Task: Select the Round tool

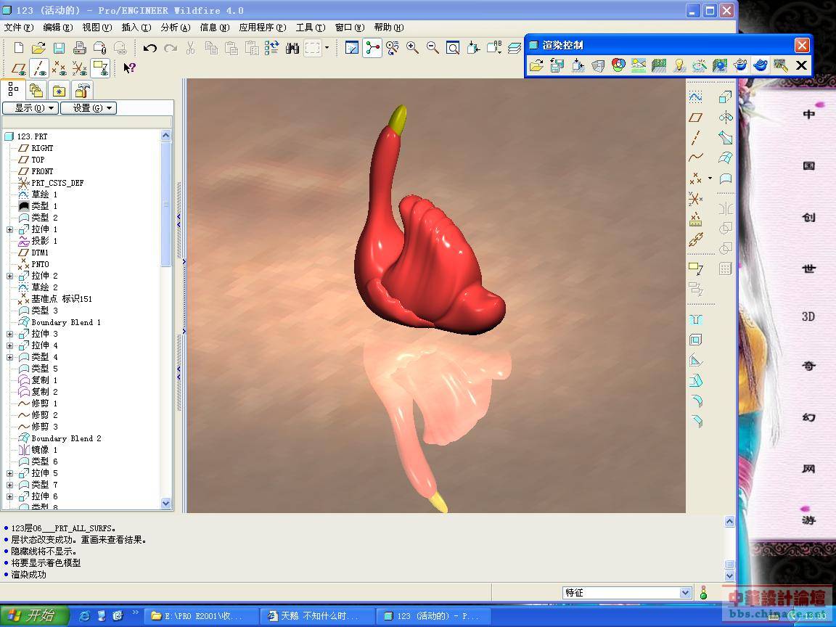Action: [x=695, y=401]
